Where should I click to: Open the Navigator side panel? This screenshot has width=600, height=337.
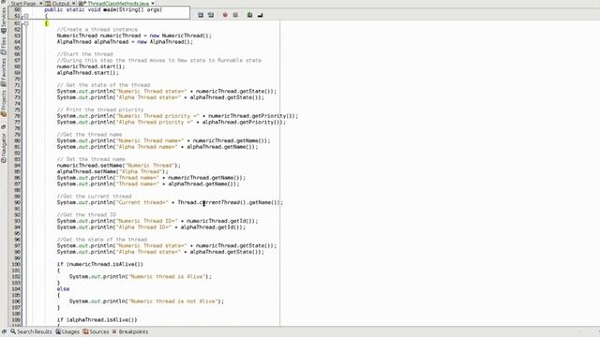click(4, 146)
